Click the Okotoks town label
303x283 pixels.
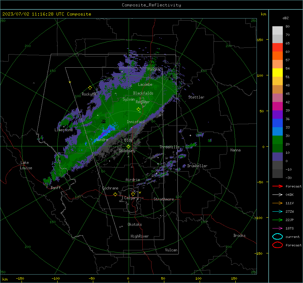pyautogui.click(x=135, y=224)
